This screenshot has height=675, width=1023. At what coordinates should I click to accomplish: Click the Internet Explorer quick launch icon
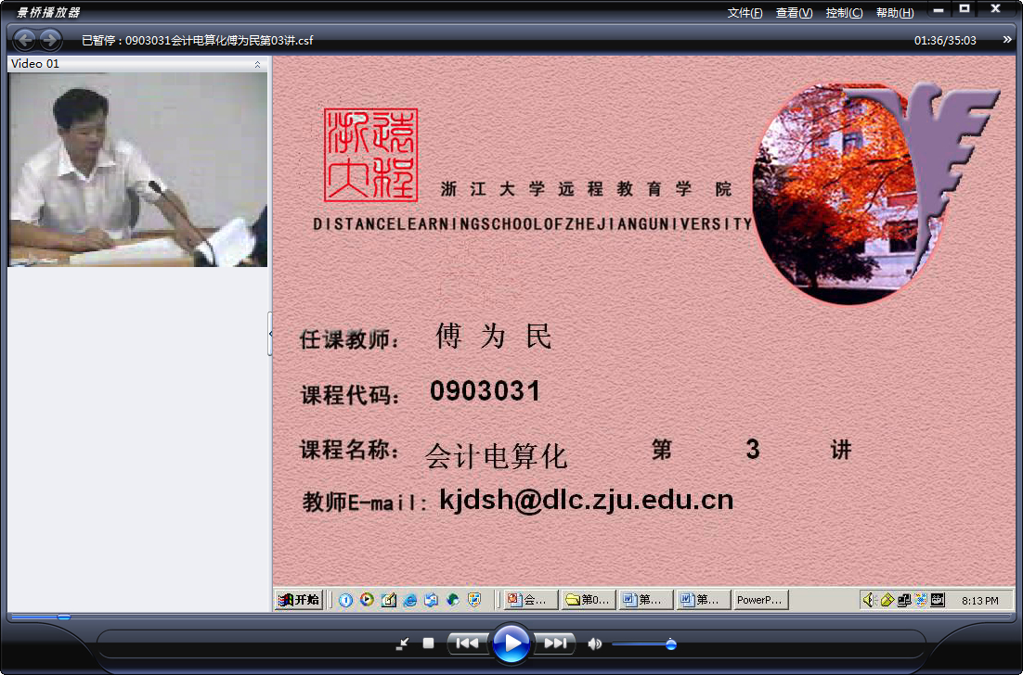[x=409, y=600]
